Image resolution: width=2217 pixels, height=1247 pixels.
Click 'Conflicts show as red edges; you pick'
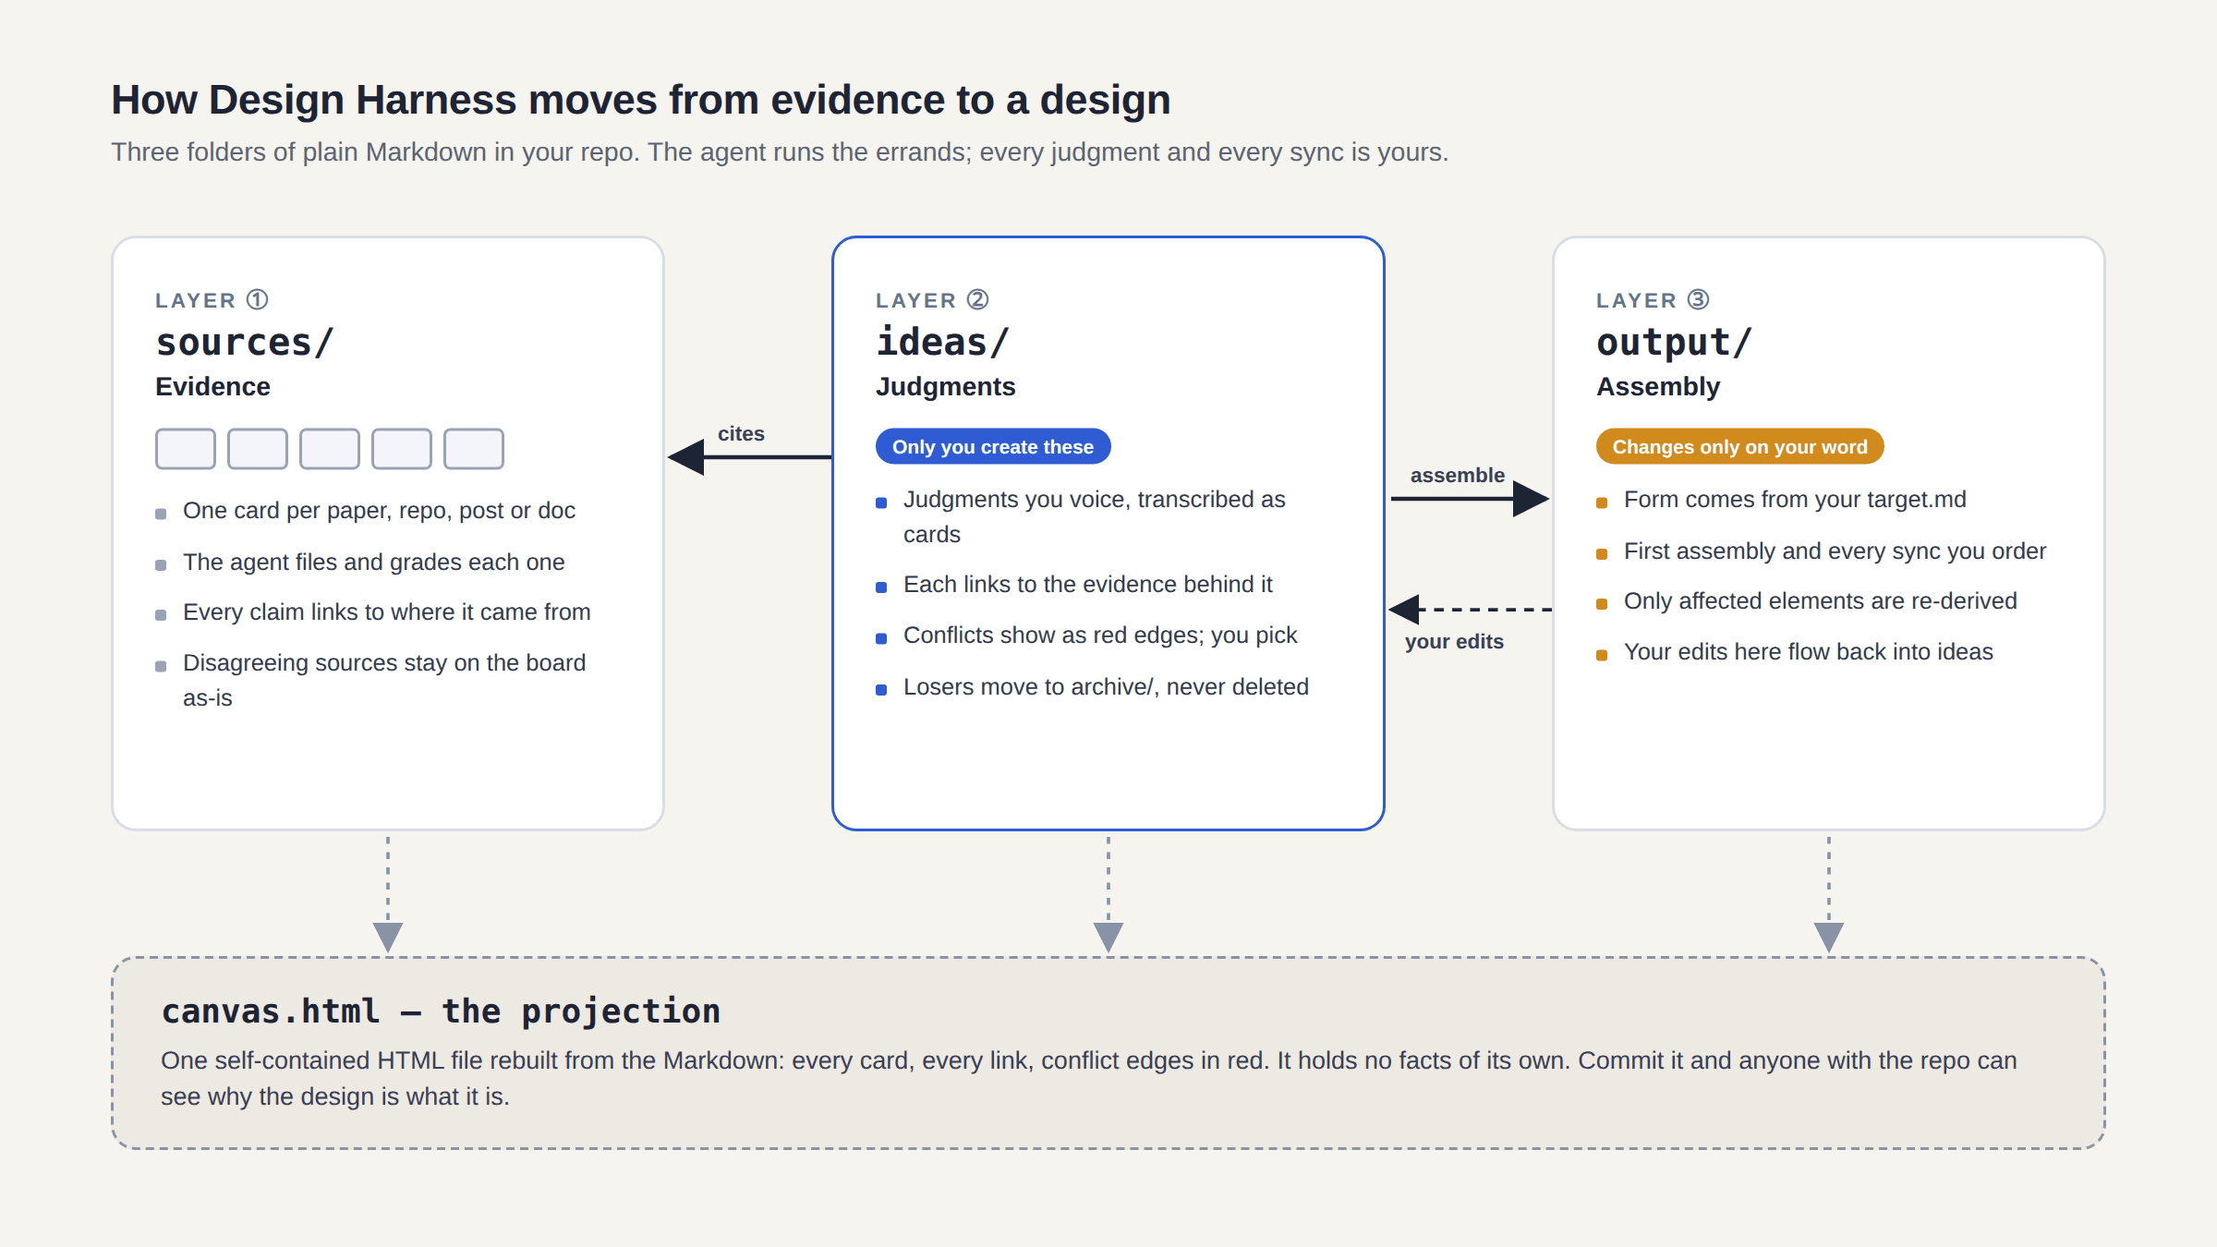tap(1100, 635)
